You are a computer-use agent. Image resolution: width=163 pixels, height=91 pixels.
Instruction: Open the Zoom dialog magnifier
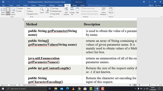tap(42, 11)
